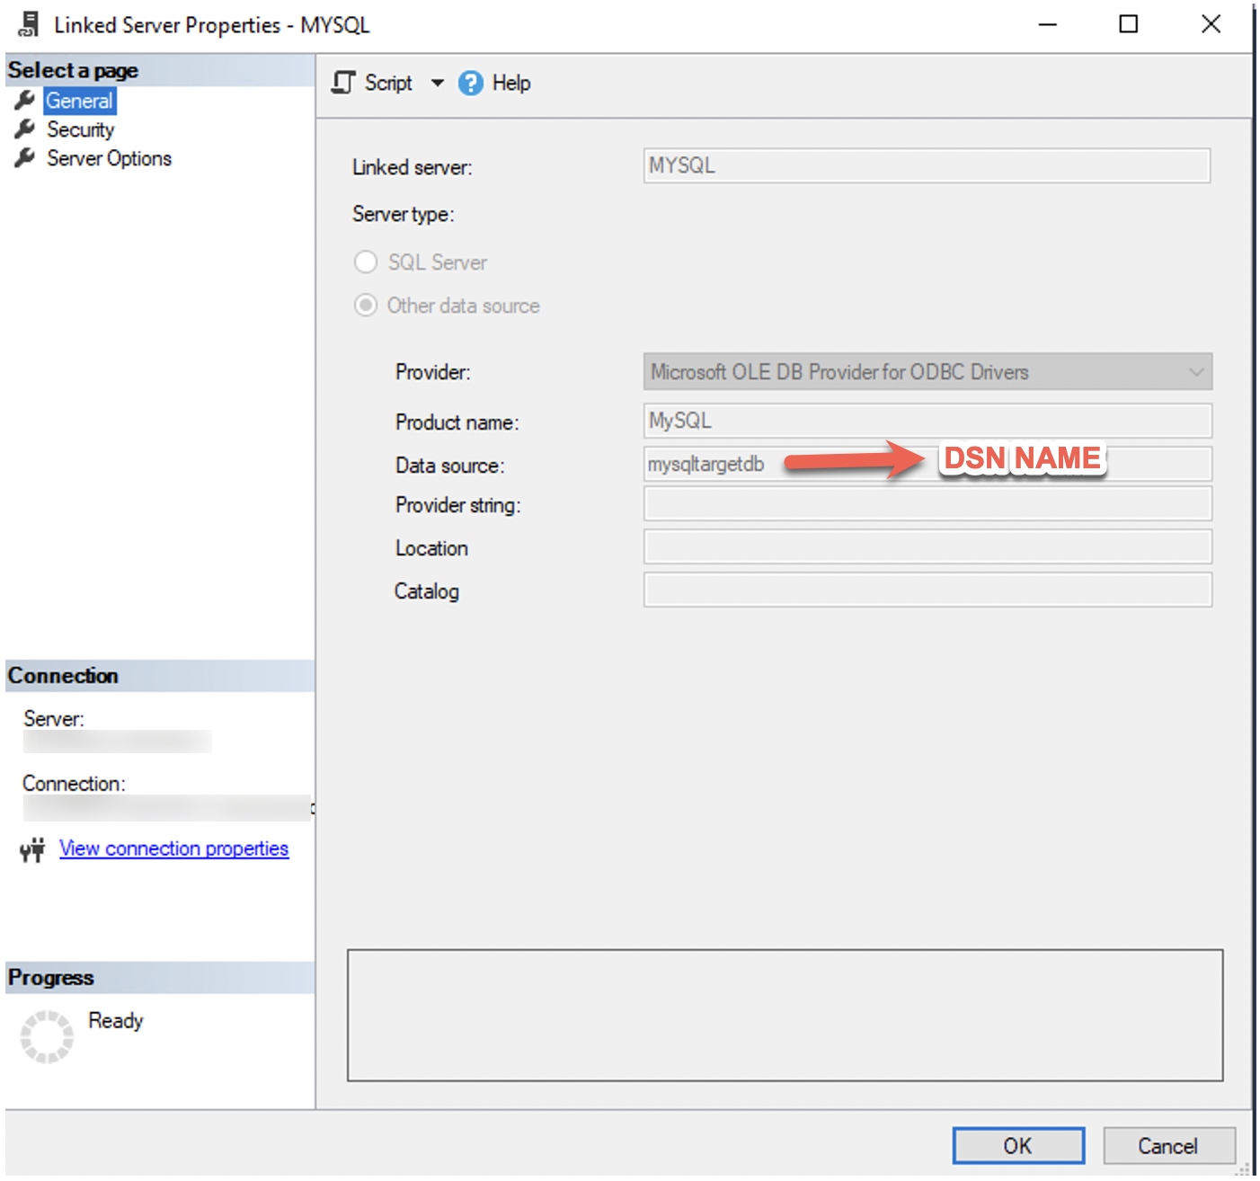Select the SQL Server radio button
1260x1181 pixels.
[x=366, y=262]
